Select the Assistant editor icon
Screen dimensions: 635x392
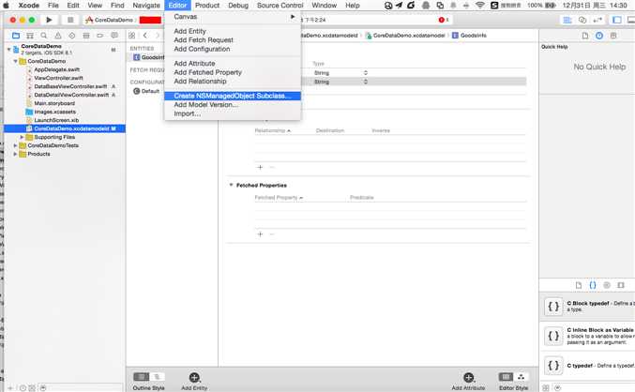click(582, 20)
